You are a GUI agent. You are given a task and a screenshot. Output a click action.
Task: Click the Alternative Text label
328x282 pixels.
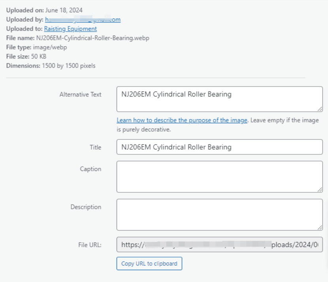(80, 95)
